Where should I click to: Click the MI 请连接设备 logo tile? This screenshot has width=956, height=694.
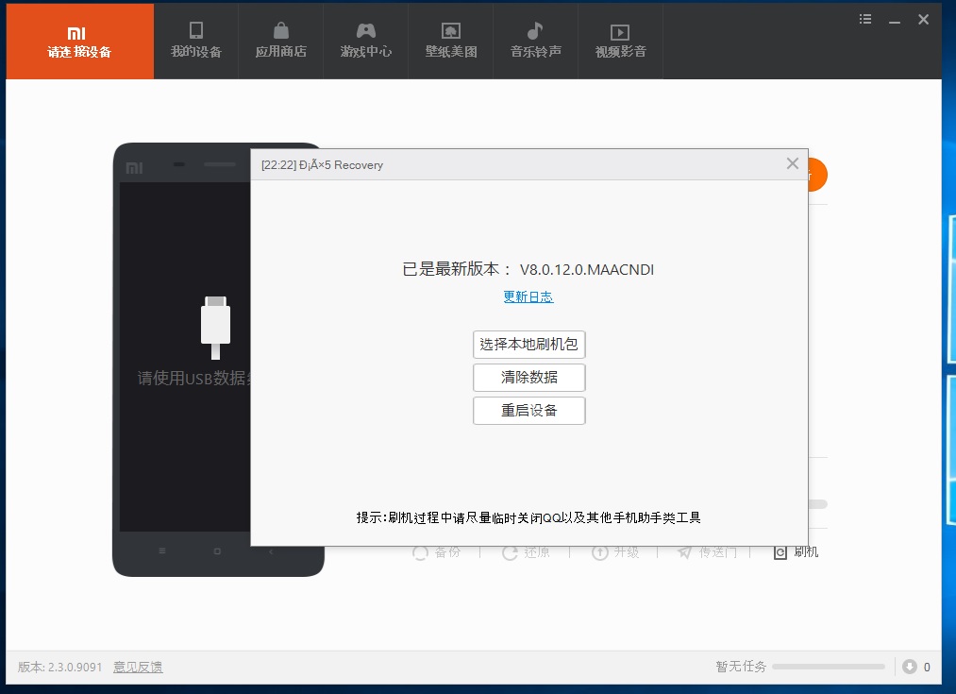click(x=79, y=42)
